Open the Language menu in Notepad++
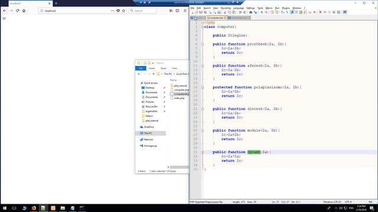Screen dimensions: 378x212 tap(239, 8)
